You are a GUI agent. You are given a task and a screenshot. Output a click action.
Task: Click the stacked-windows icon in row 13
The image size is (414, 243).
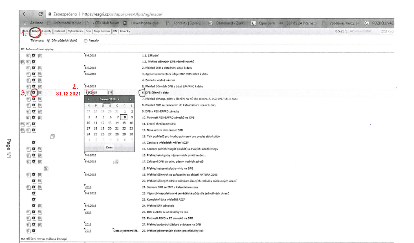tap(52, 136)
